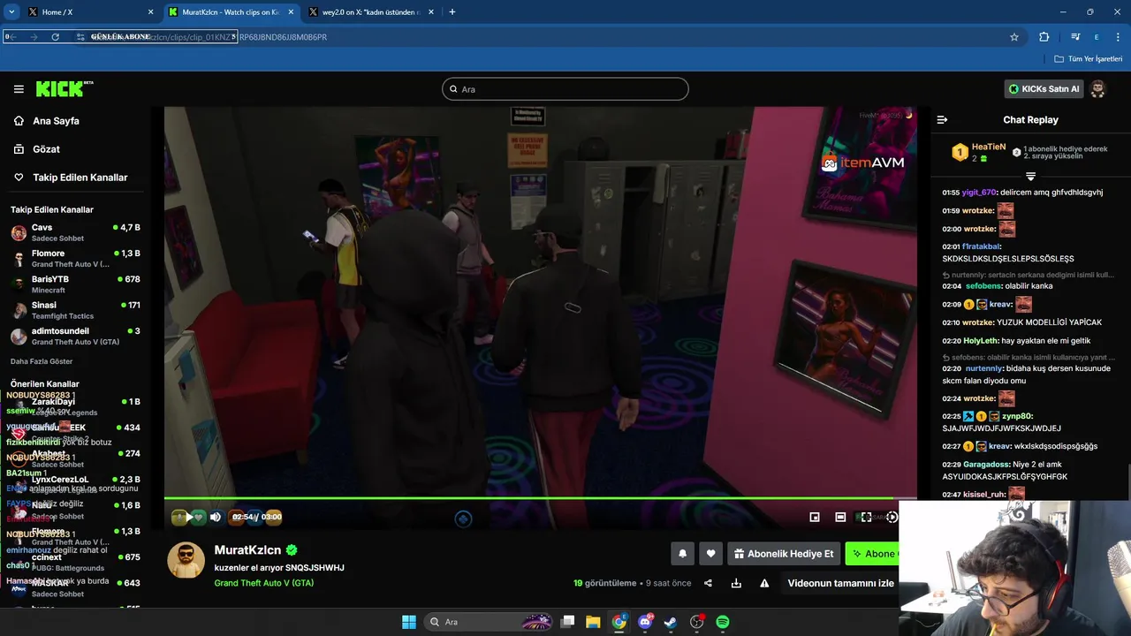Open the Grand Theft Auto V (GTA) category link

click(x=263, y=583)
